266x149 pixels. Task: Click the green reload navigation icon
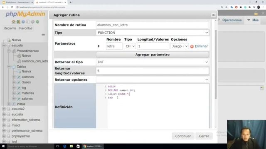[x=37, y=22]
